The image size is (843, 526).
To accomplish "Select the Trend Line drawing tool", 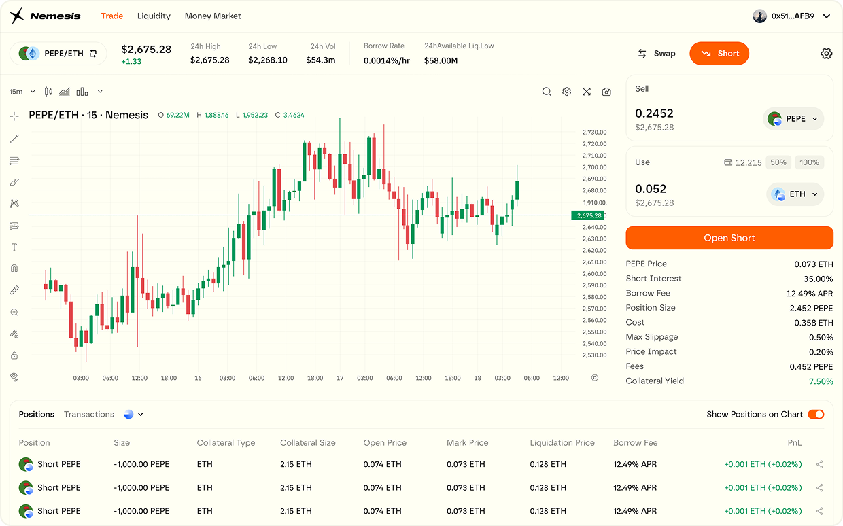I will point(14,139).
